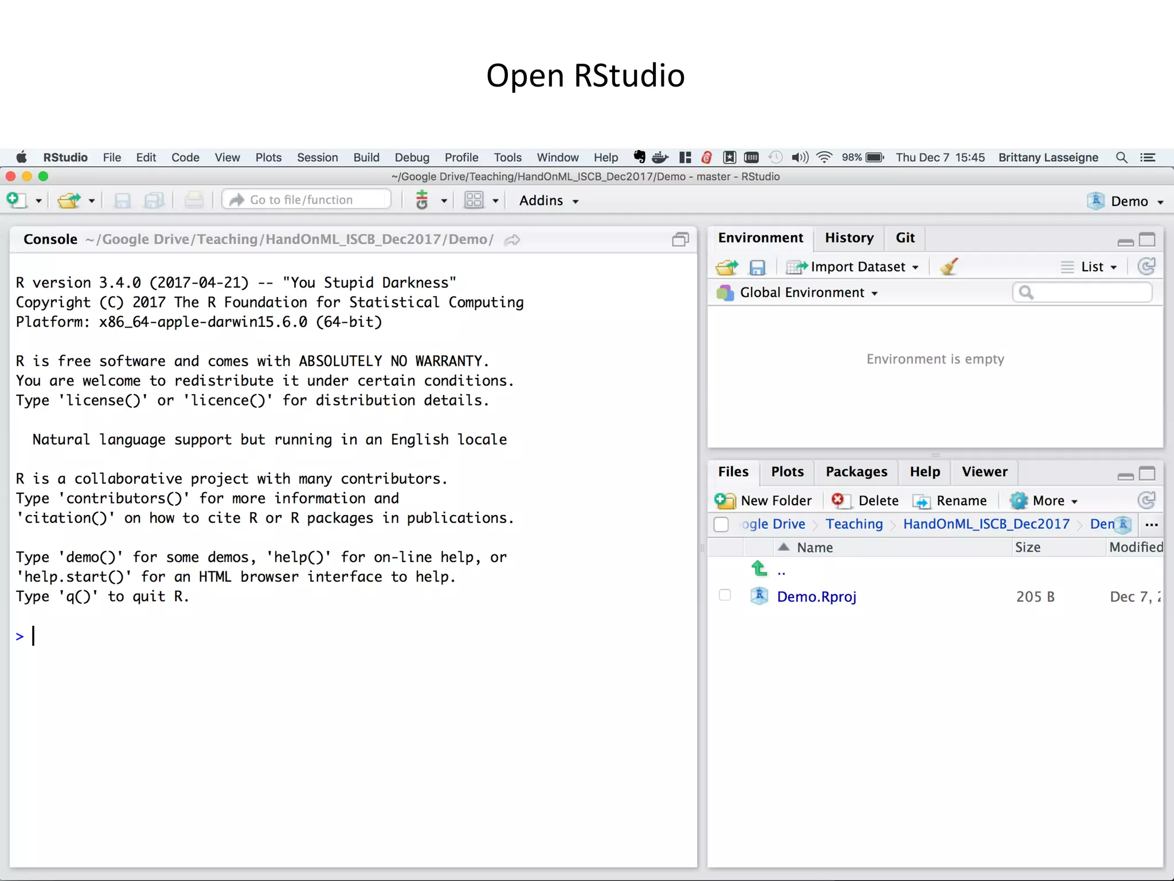This screenshot has height=881, width=1174.
Task: Open the Addins dropdown
Action: (549, 201)
